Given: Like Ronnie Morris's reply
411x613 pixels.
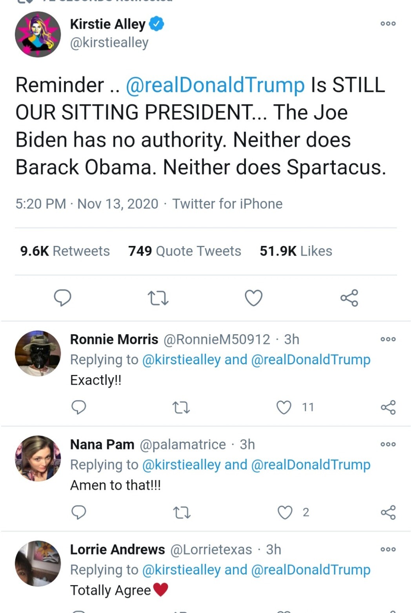Looking at the screenshot, I should (x=284, y=407).
